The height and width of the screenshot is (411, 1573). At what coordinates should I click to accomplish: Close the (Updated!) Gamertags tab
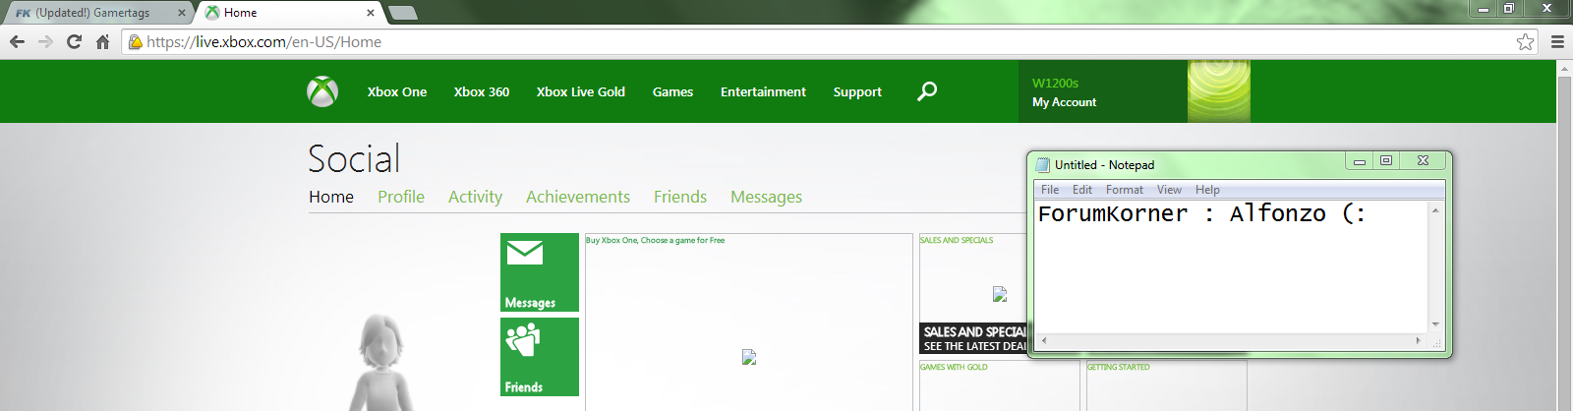click(x=181, y=13)
